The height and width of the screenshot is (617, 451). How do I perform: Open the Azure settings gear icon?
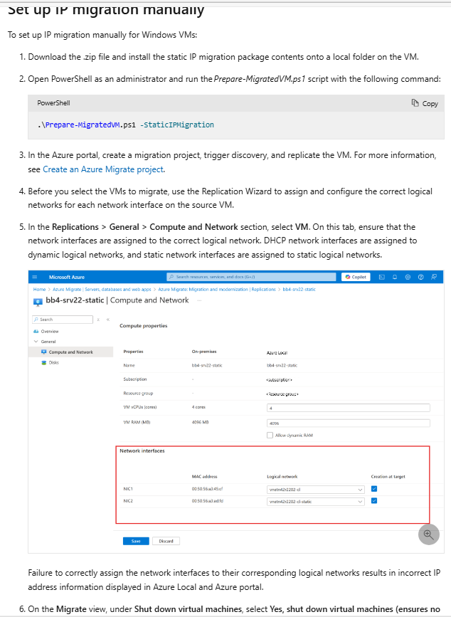[408, 277]
